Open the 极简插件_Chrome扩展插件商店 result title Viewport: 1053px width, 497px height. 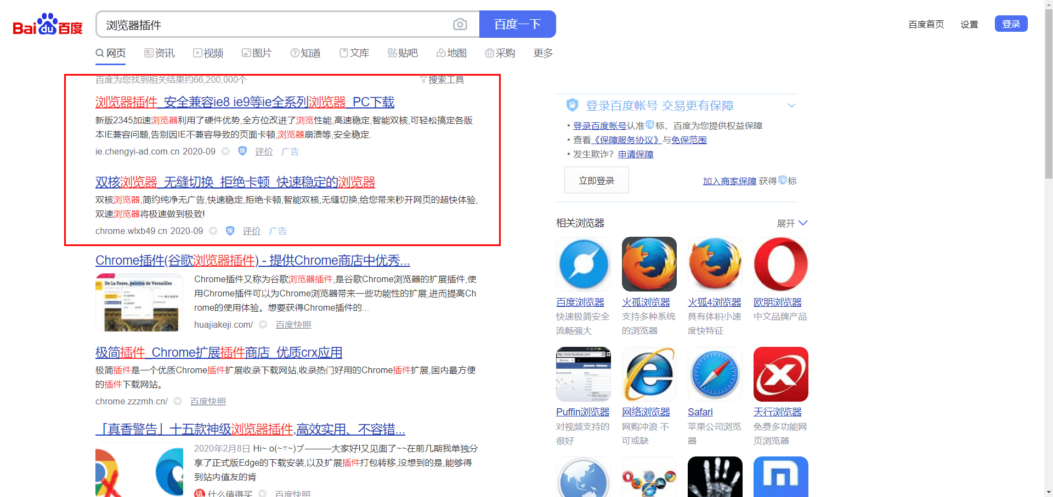[219, 352]
